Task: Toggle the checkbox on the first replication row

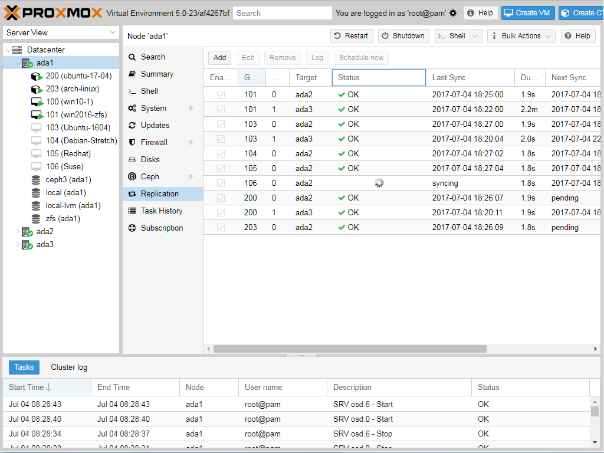Action: [x=221, y=94]
